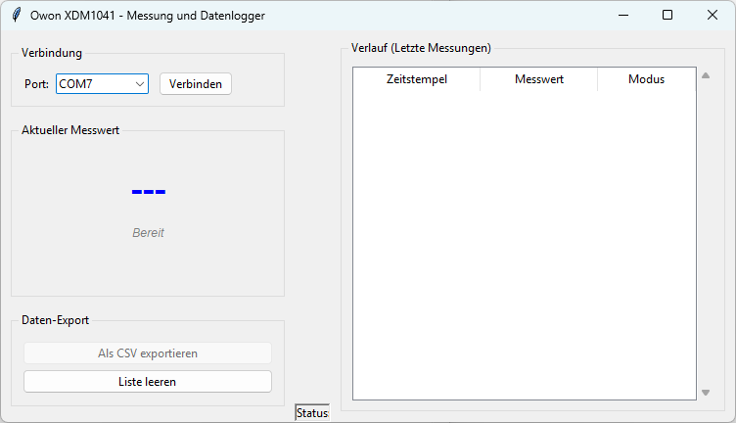
Task: Click the Daten-Export group title
Action: pos(56,320)
